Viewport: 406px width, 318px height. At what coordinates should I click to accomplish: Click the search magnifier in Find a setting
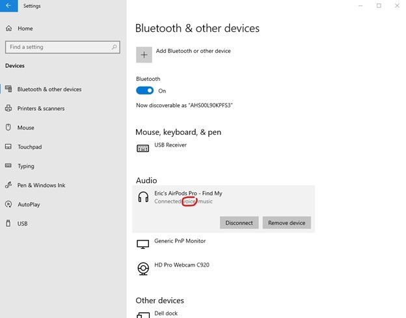pyautogui.click(x=114, y=47)
